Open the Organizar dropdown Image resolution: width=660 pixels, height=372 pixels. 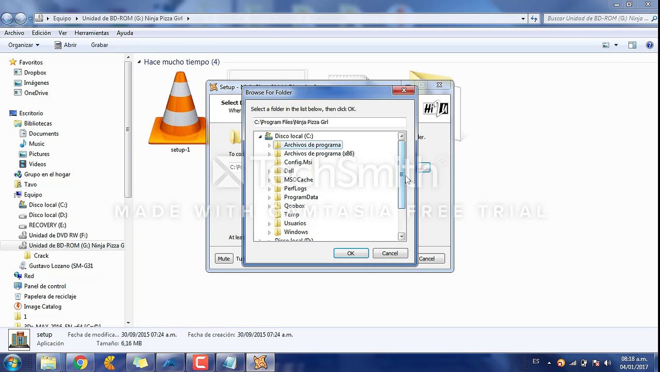coord(23,45)
